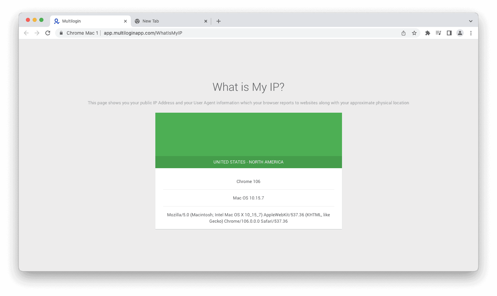This screenshot has height=296, width=497.
Task: Expand the tab search chevron
Action: [x=470, y=21]
